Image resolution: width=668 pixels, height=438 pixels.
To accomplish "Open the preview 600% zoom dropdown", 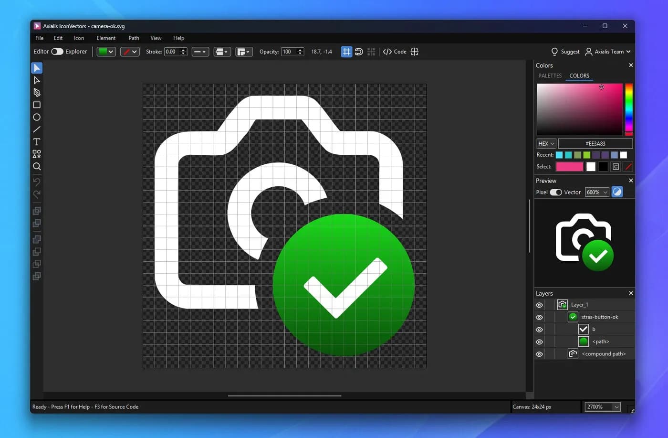I will [597, 192].
